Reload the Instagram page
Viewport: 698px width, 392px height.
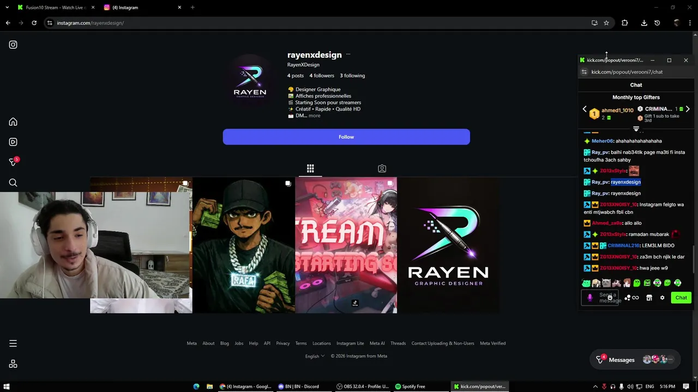click(x=34, y=23)
